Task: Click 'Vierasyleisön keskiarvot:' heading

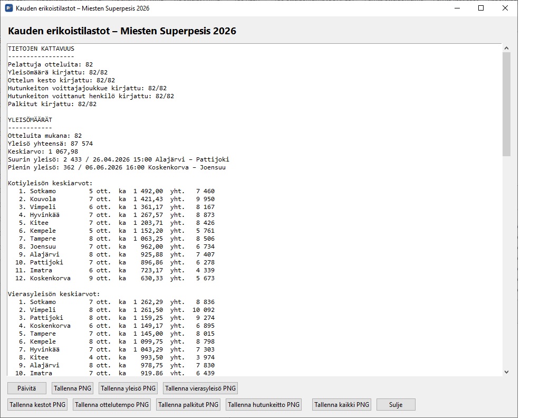Action: coord(54,294)
